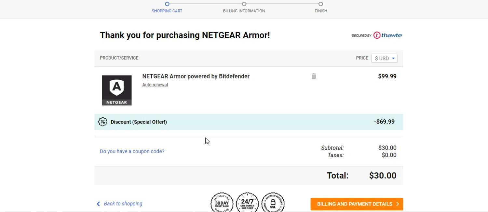
Task: Proceed with Billing and Payment Details button
Action: (x=357, y=204)
